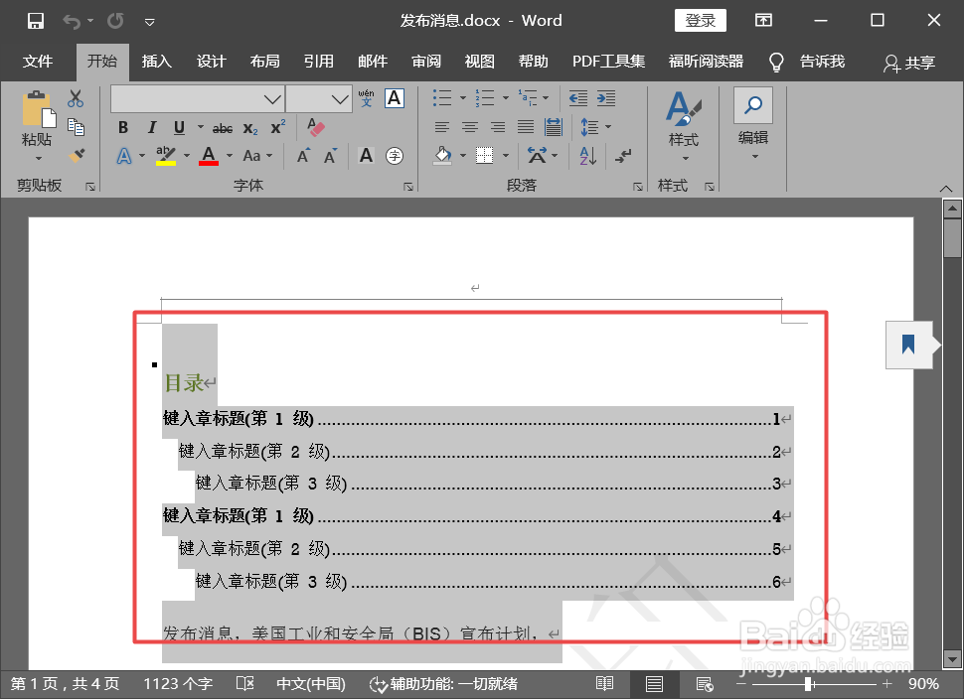964x699 pixels.
Task: Click the subscript icon
Action: pyautogui.click(x=249, y=127)
